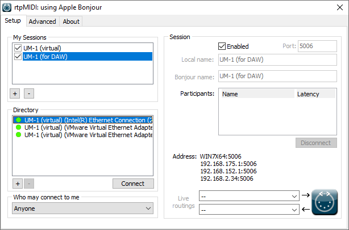
Task: Click the address 192.168.2.34:5006
Action: click(x=227, y=178)
